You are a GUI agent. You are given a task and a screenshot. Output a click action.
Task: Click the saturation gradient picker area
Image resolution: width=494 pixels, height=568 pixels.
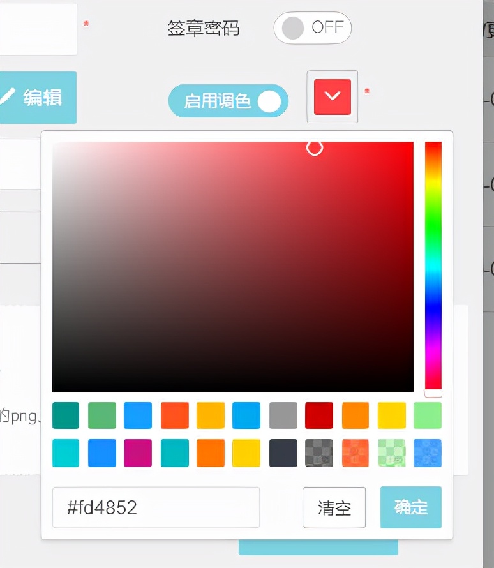pos(233,267)
